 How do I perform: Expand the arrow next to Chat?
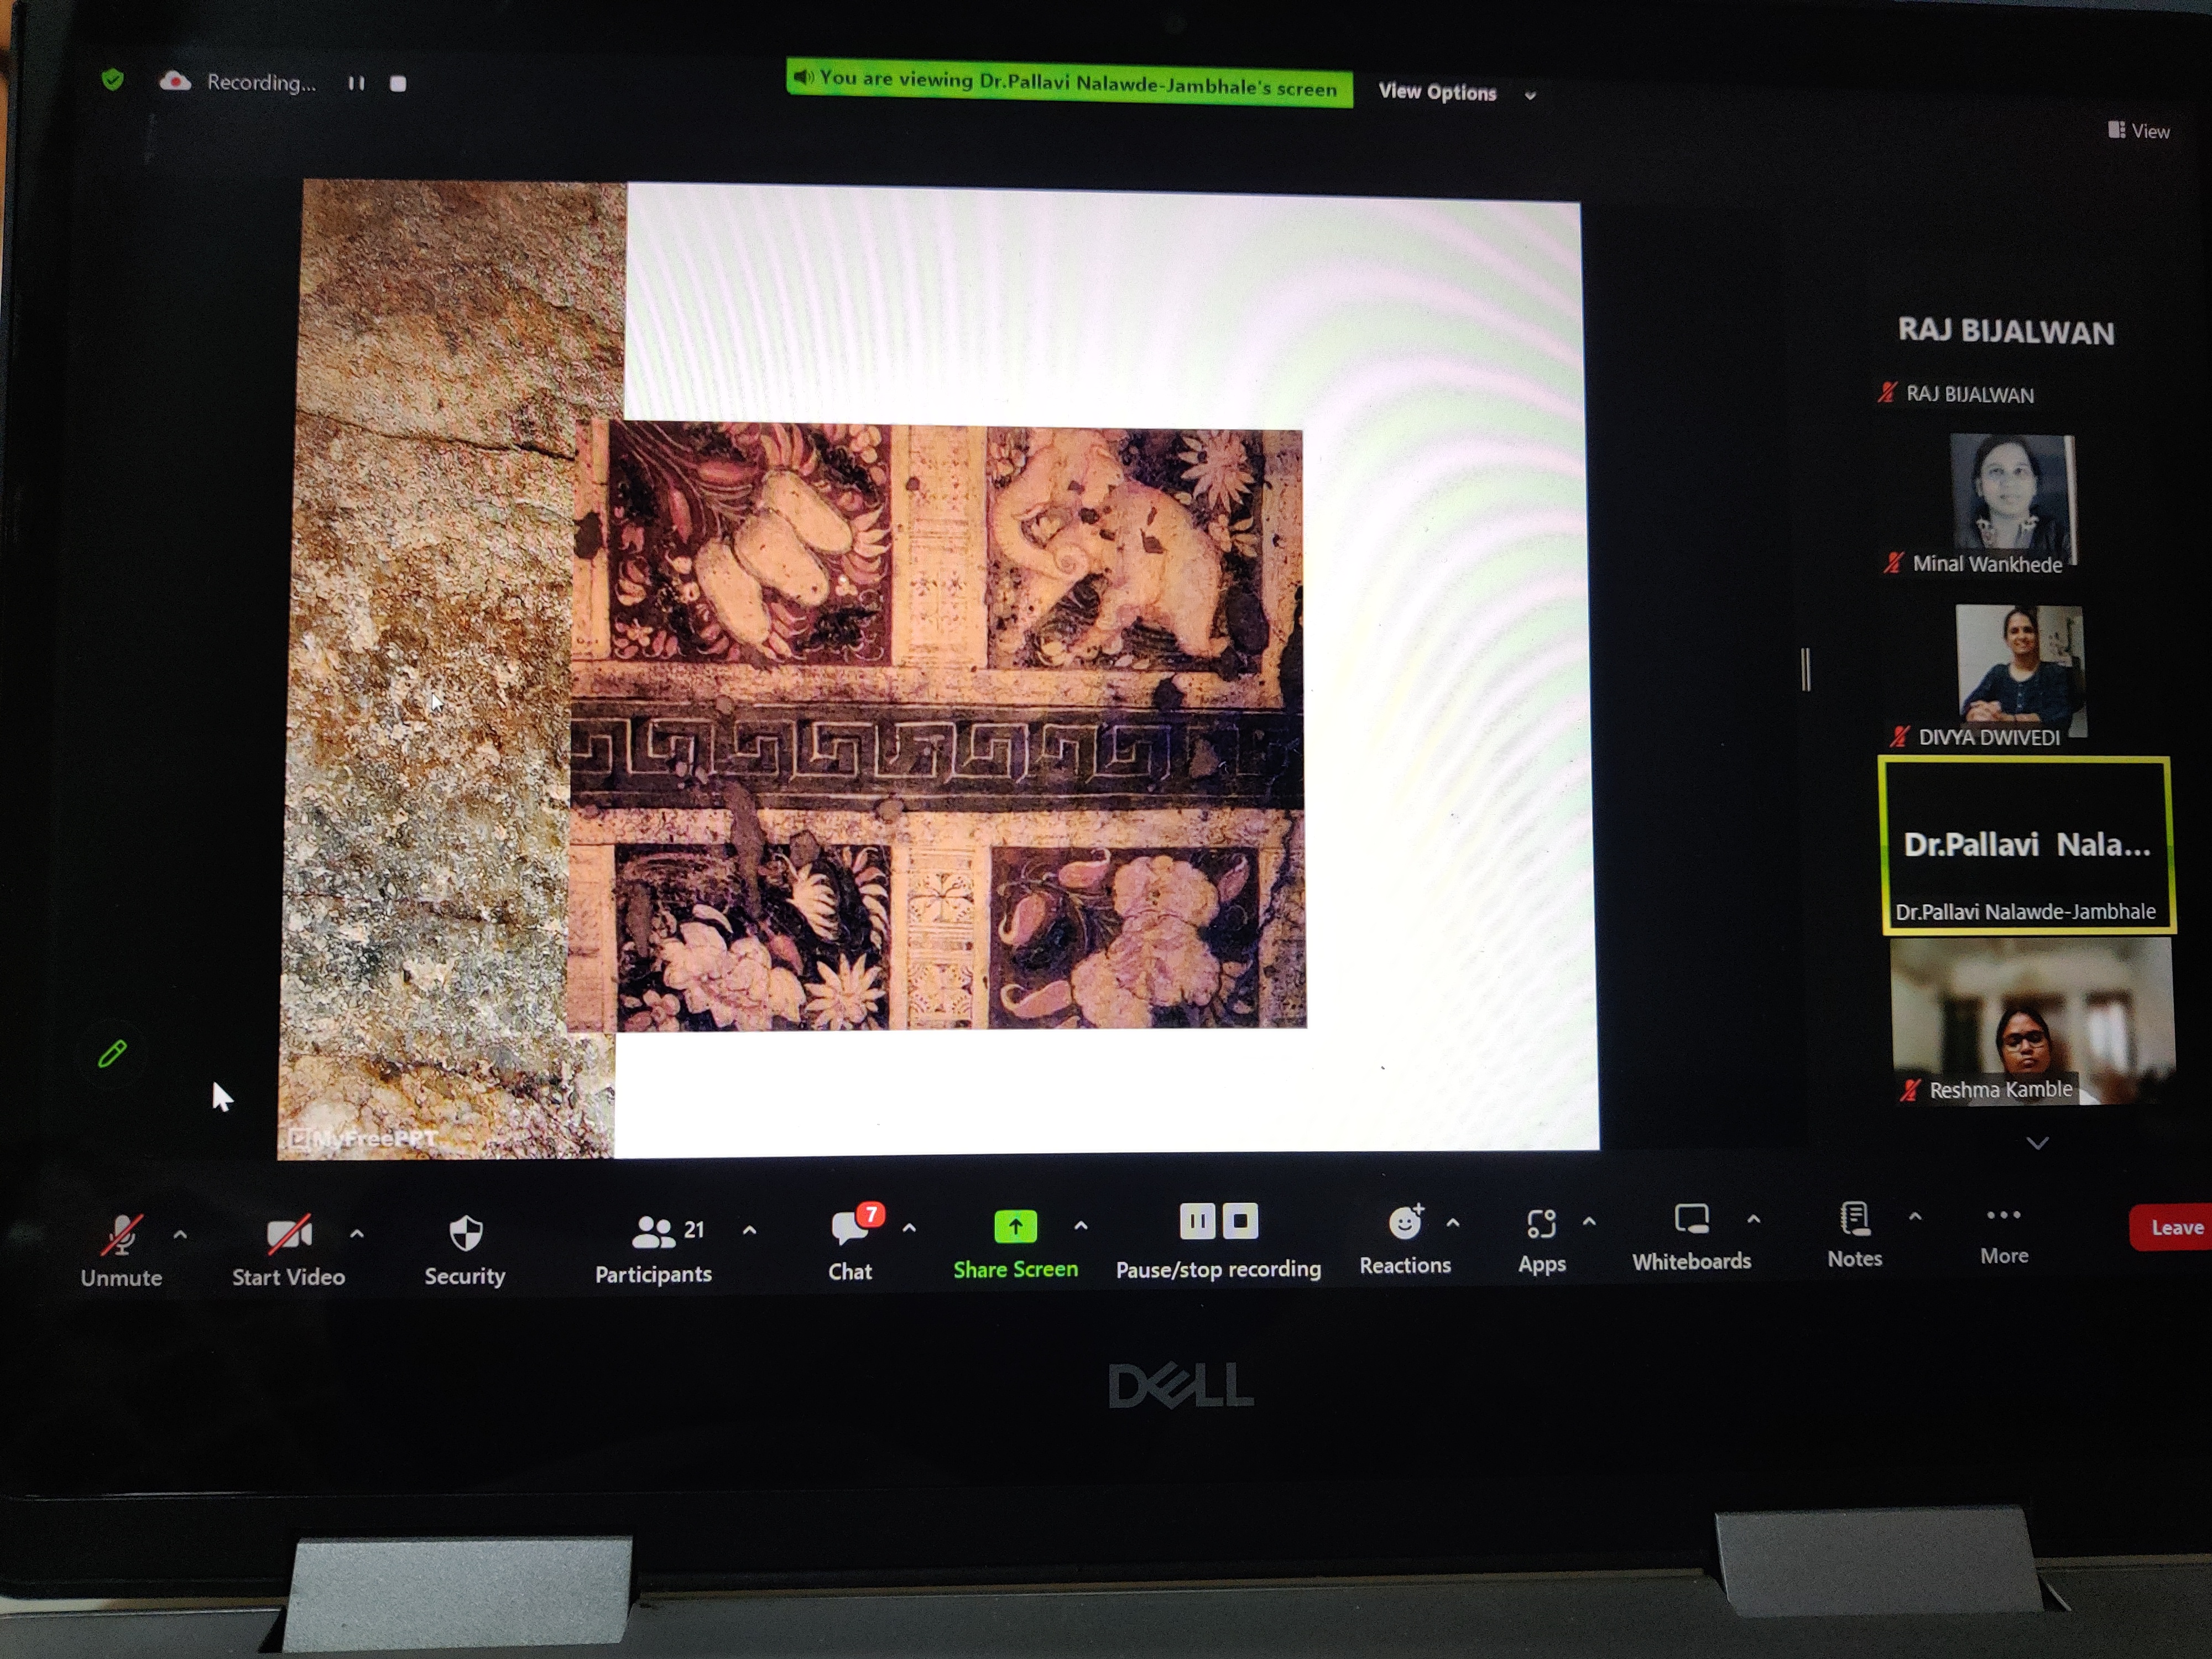coord(909,1228)
